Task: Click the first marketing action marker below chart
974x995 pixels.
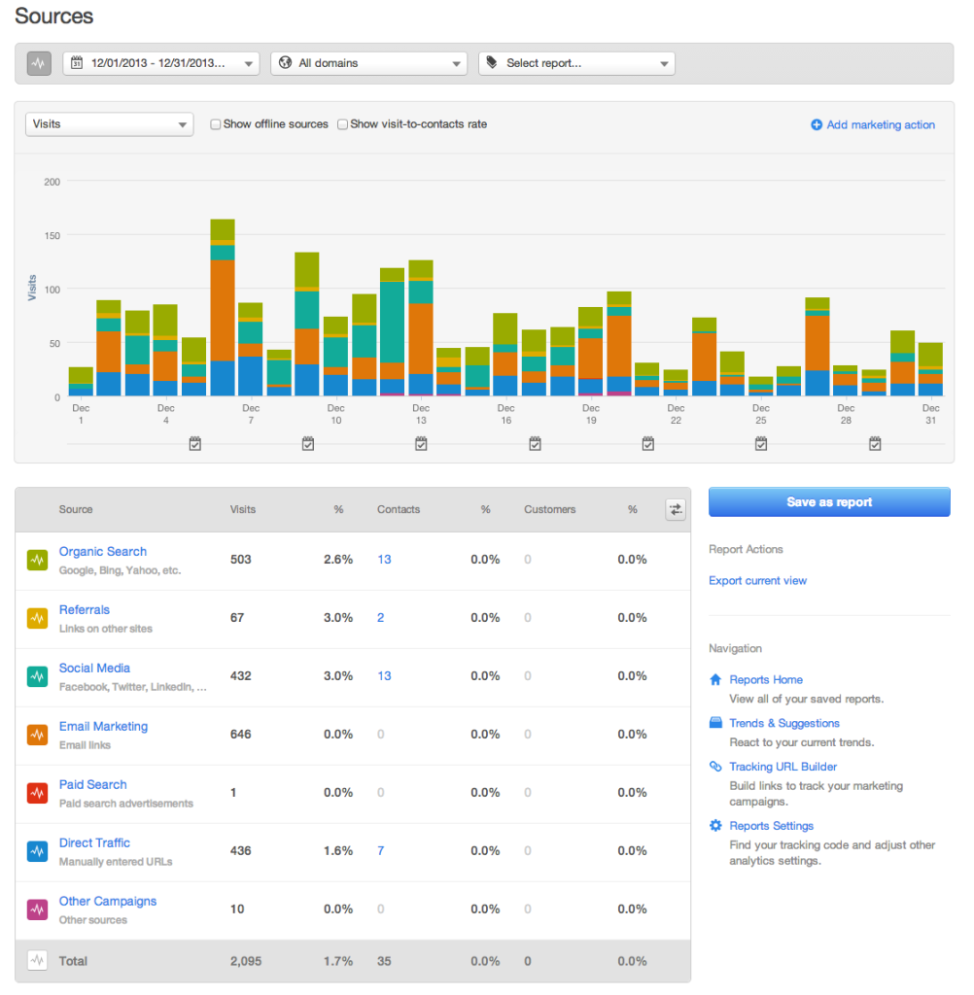Action: (x=194, y=444)
